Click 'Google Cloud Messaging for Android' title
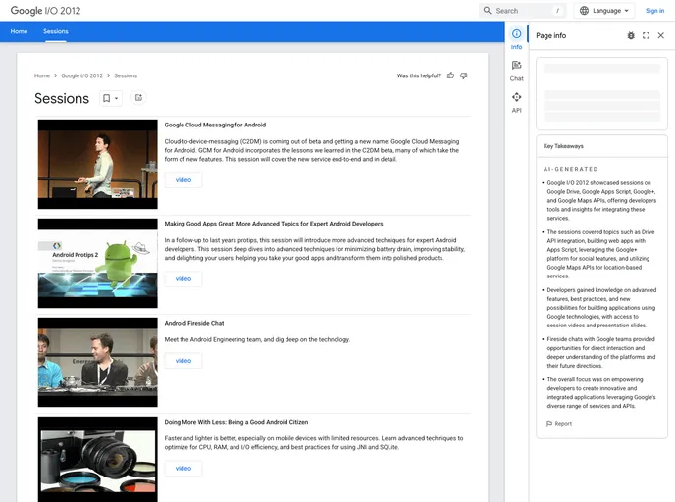Viewport: 675px width, 502px height. pyautogui.click(x=215, y=125)
